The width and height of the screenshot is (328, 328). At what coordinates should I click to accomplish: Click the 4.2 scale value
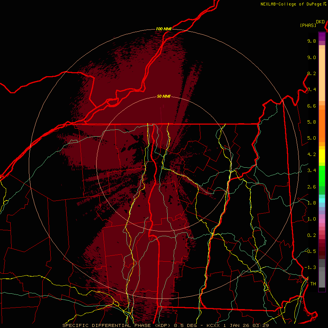(312, 155)
